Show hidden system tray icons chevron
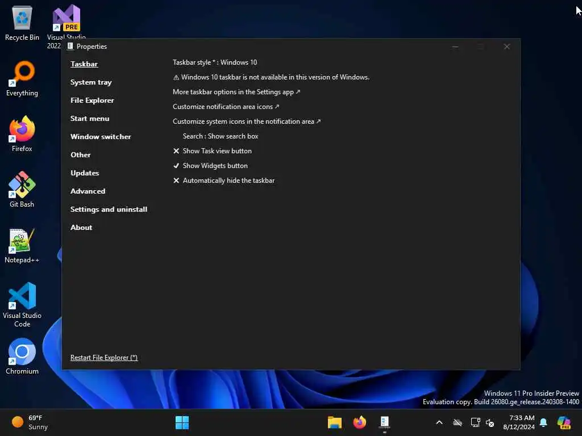The height and width of the screenshot is (436, 582). [439, 422]
